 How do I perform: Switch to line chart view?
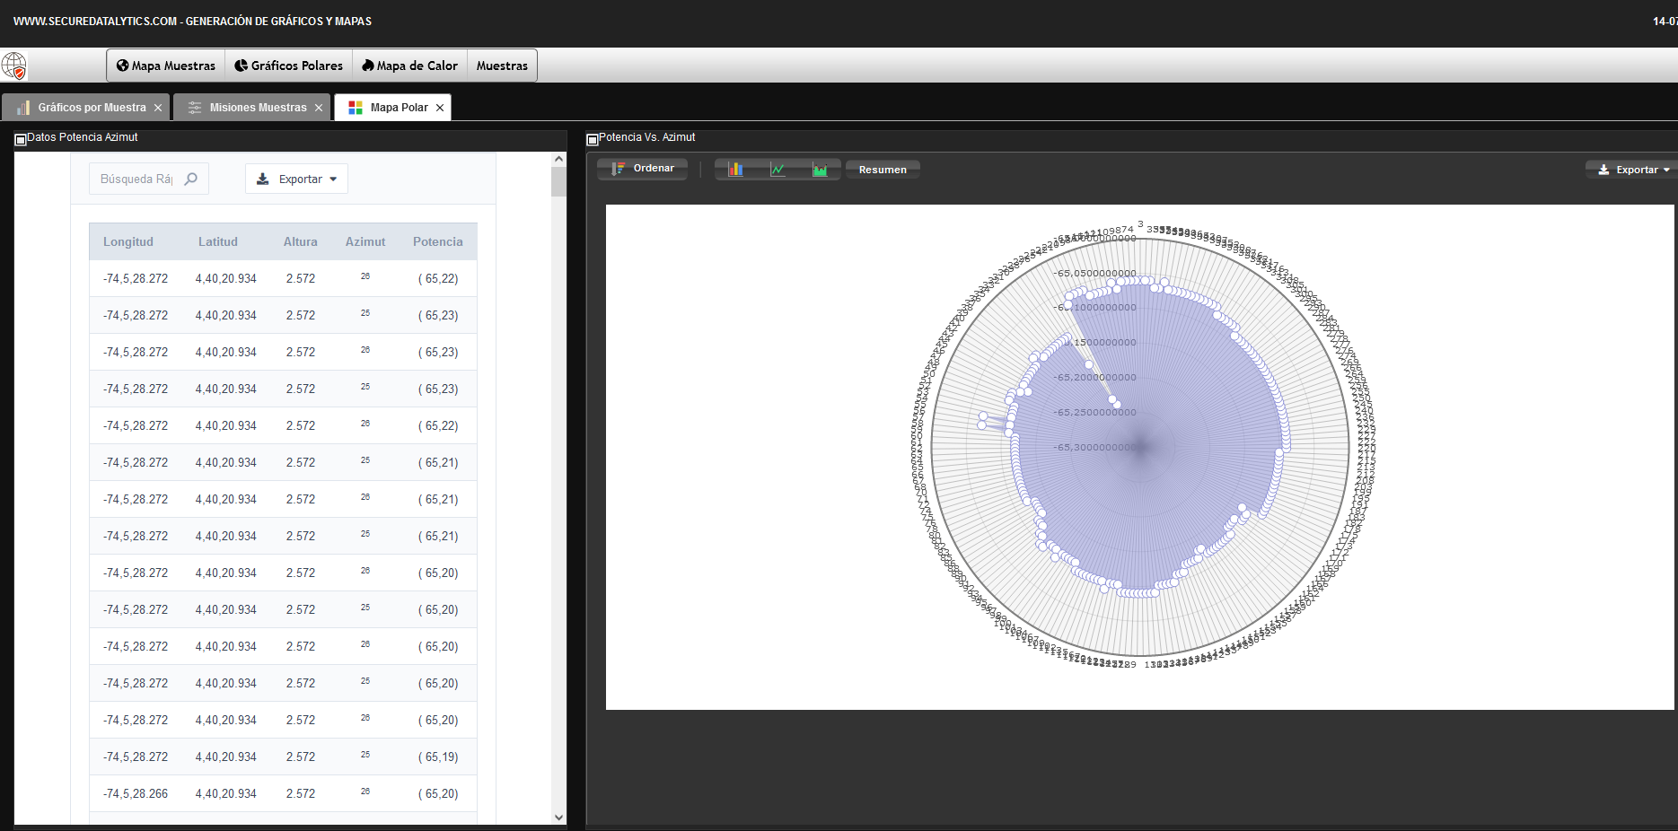[778, 169]
